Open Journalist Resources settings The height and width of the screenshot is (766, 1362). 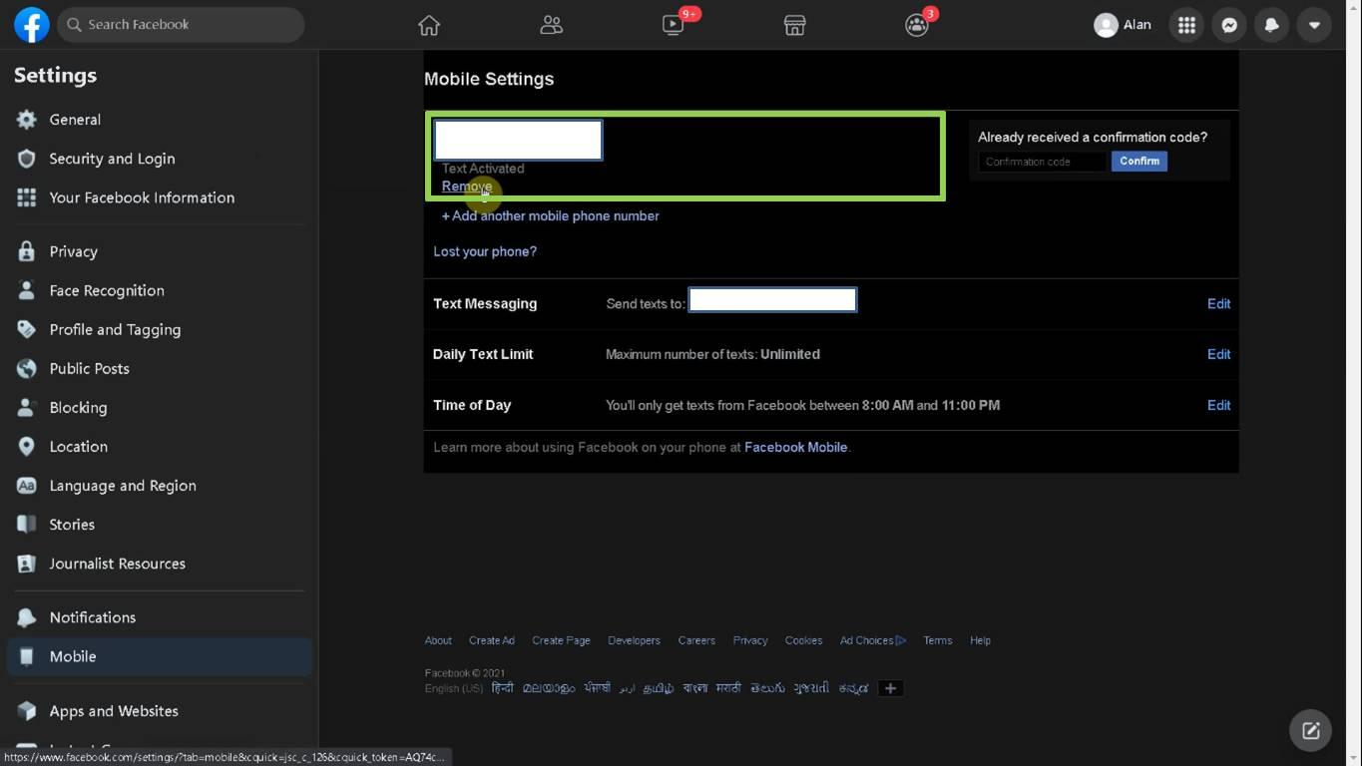pos(160,564)
